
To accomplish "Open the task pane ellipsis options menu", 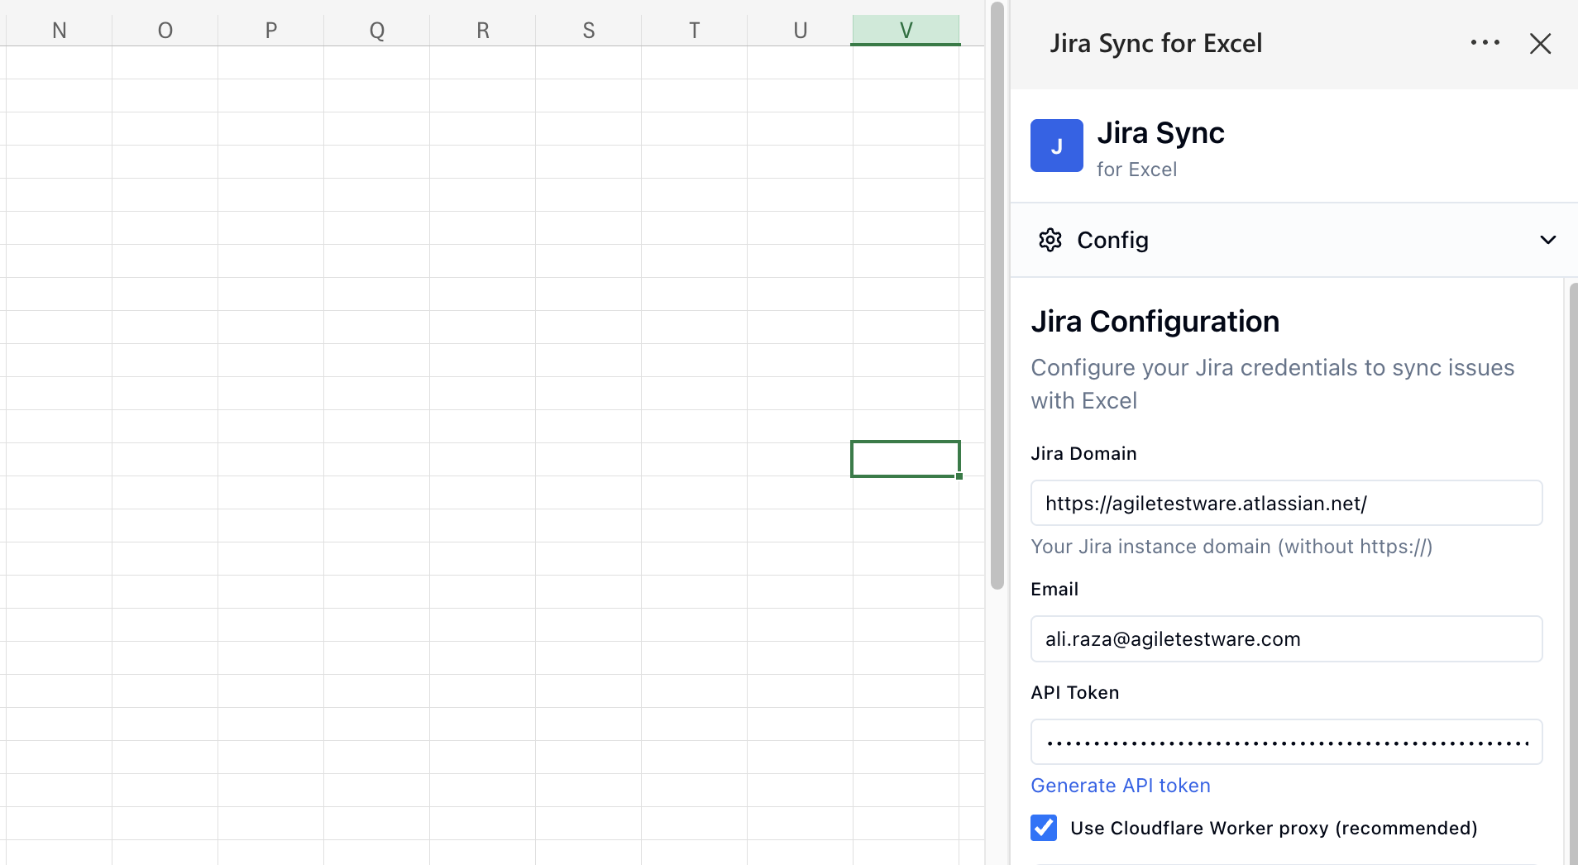I will tap(1485, 42).
